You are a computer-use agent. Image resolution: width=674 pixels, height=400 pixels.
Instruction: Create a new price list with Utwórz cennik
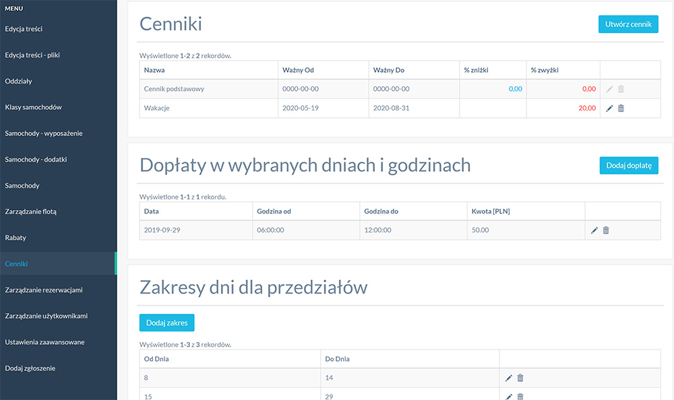(x=628, y=24)
